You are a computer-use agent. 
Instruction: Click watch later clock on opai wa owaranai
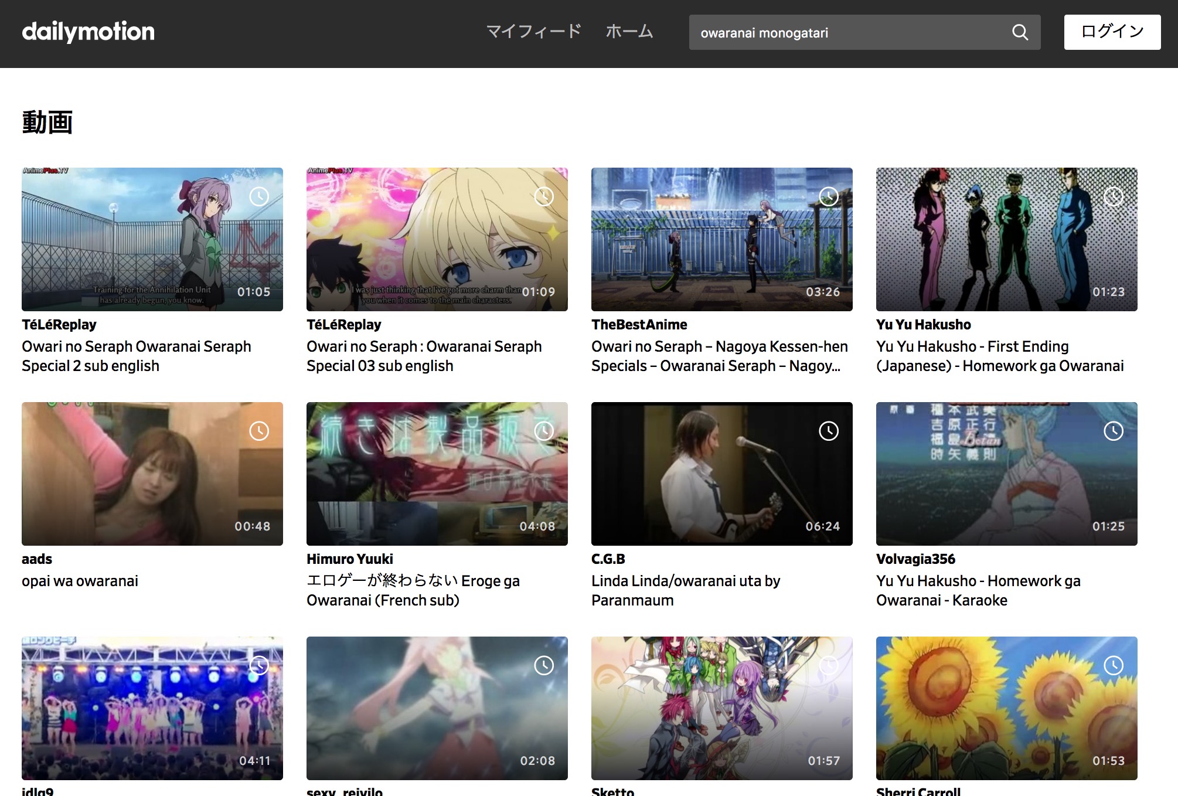pyautogui.click(x=259, y=431)
